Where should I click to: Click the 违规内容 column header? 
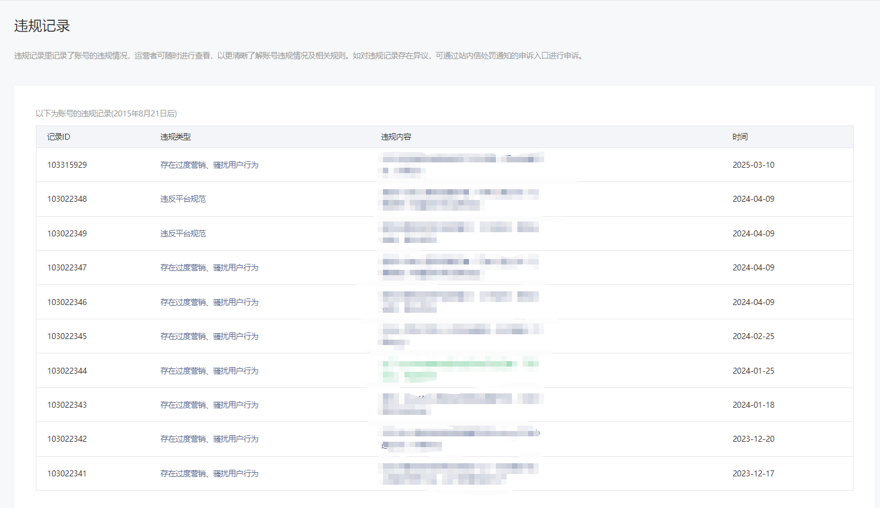pos(396,137)
